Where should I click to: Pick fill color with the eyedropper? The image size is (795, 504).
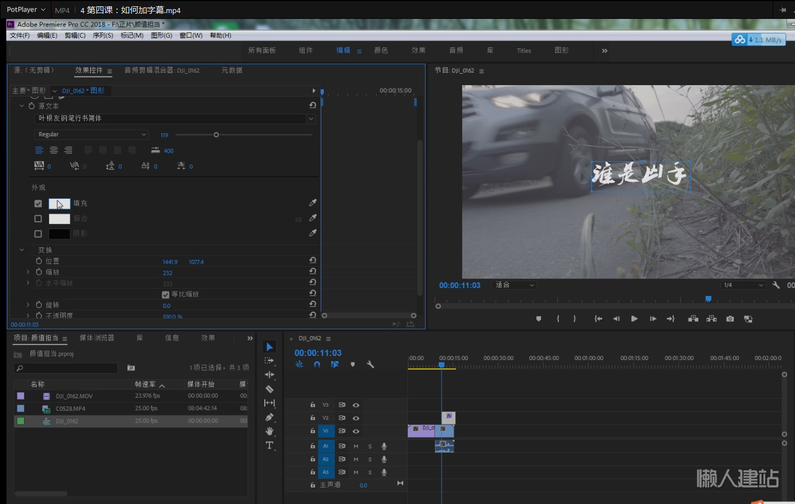tap(313, 203)
